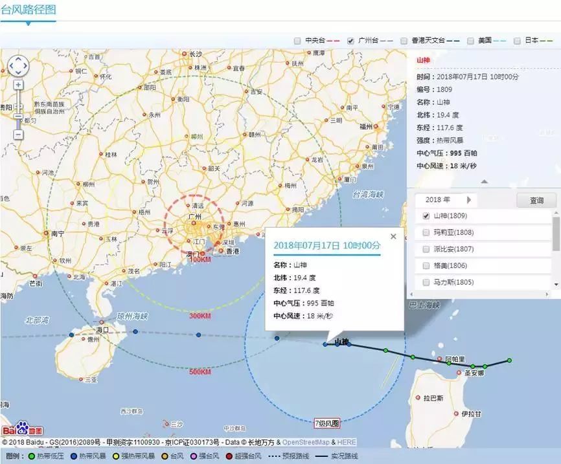This screenshot has height=464, width=561.
Task: Close the typhoon info popup
Action: [393, 236]
